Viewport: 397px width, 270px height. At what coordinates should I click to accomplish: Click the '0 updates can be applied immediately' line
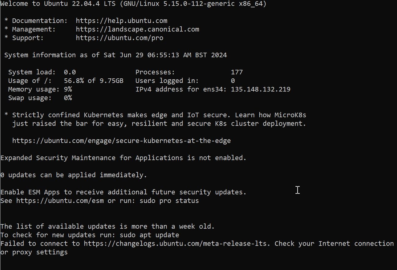point(74,175)
